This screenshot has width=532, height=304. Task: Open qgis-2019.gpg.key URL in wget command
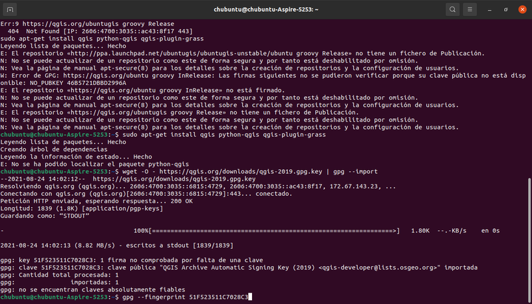[241, 172]
